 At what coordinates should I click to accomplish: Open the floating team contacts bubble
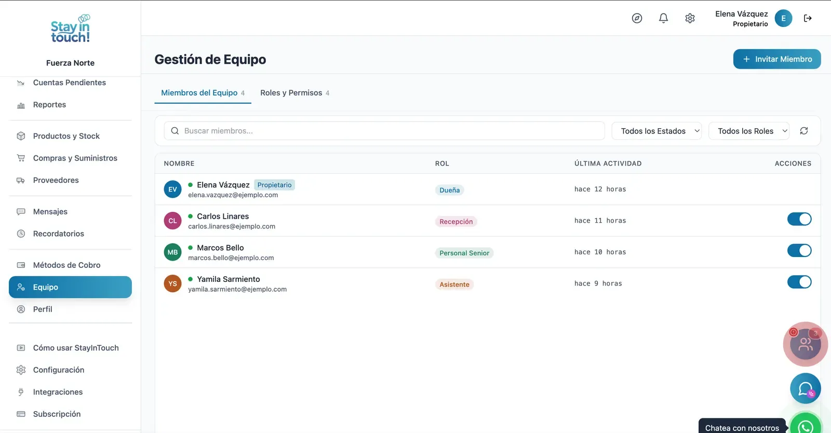[x=805, y=344]
